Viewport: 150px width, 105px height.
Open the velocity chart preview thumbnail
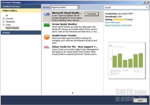coord(127,60)
